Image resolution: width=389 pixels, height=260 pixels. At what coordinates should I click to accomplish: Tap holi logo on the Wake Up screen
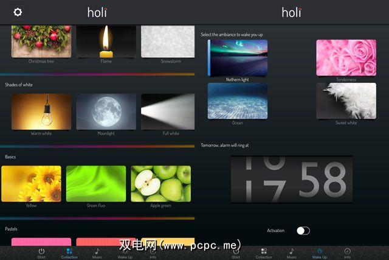coord(292,12)
